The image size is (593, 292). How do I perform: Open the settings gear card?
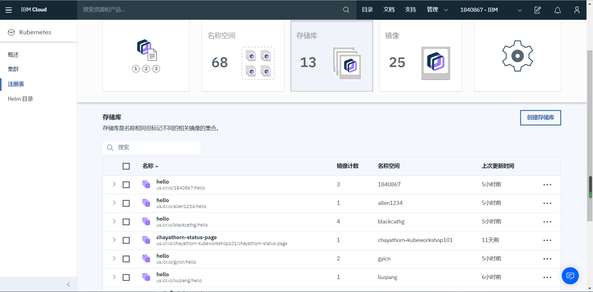[x=518, y=56]
